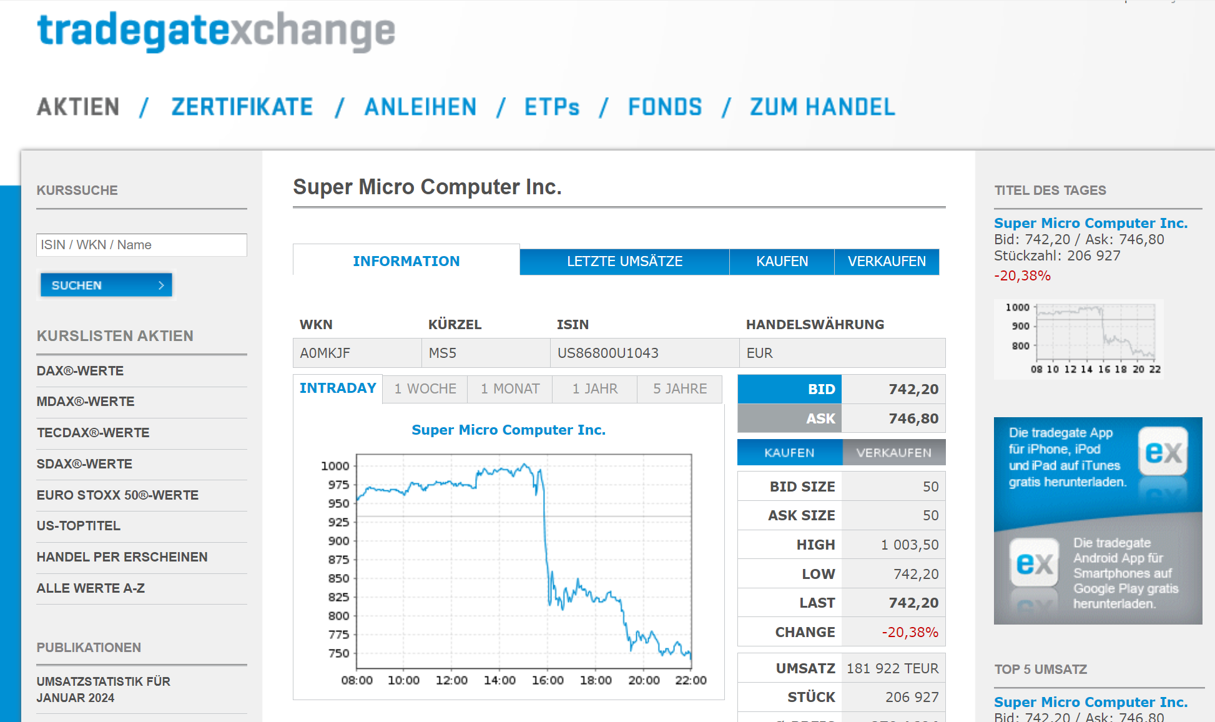The height and width of the screenshot is (722, 1215).
Task: Click the chart title Super Micro Computer Inc.
Action: (509, 430)
